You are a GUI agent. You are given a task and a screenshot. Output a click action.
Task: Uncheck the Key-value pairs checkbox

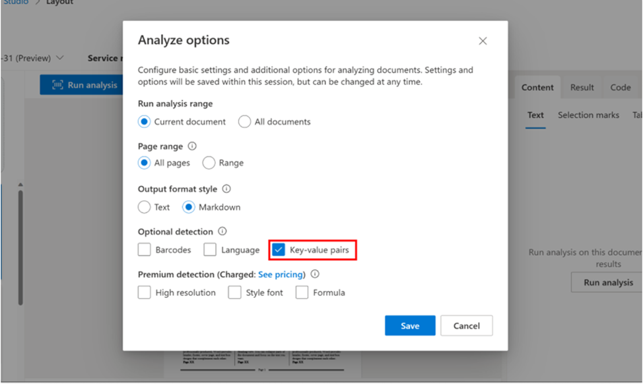pyautogui.click(x=279, y=250)
